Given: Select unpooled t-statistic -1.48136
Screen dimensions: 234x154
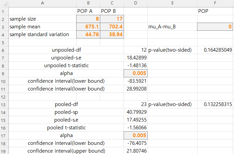Looking at the screenshot, I should (136, 66).
